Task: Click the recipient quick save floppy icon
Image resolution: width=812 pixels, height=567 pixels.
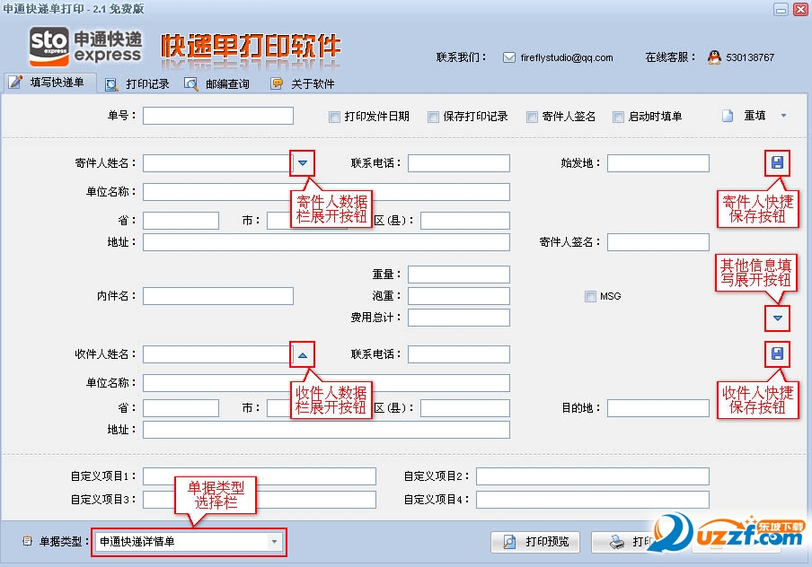Action: [777, 353]
